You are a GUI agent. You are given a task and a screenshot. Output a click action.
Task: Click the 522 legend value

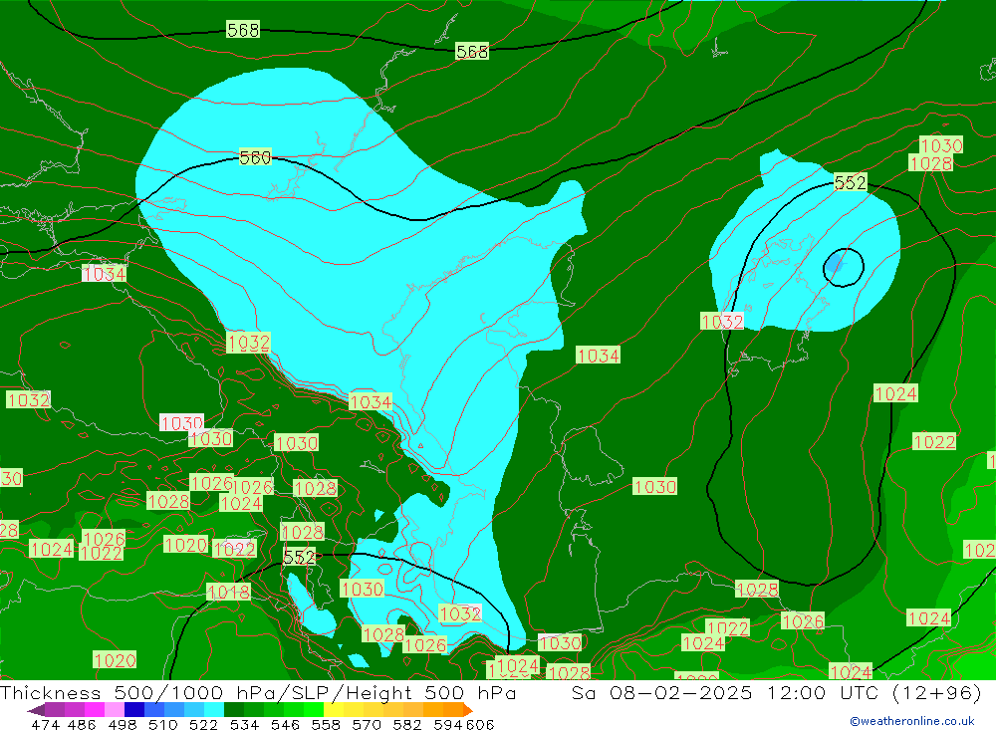click(x=204, y=724)
